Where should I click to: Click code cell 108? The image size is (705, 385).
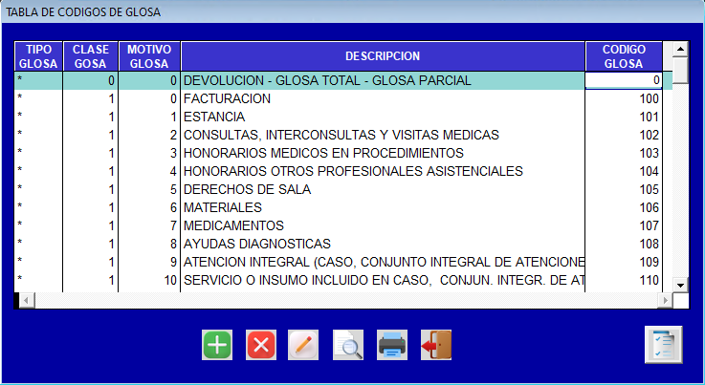point(624,244)
